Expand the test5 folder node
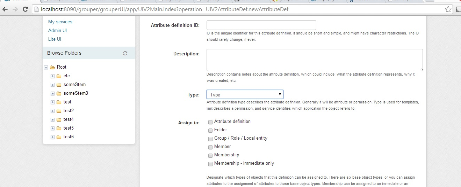This screenshot has height=187, width=461. coord(52,128)
